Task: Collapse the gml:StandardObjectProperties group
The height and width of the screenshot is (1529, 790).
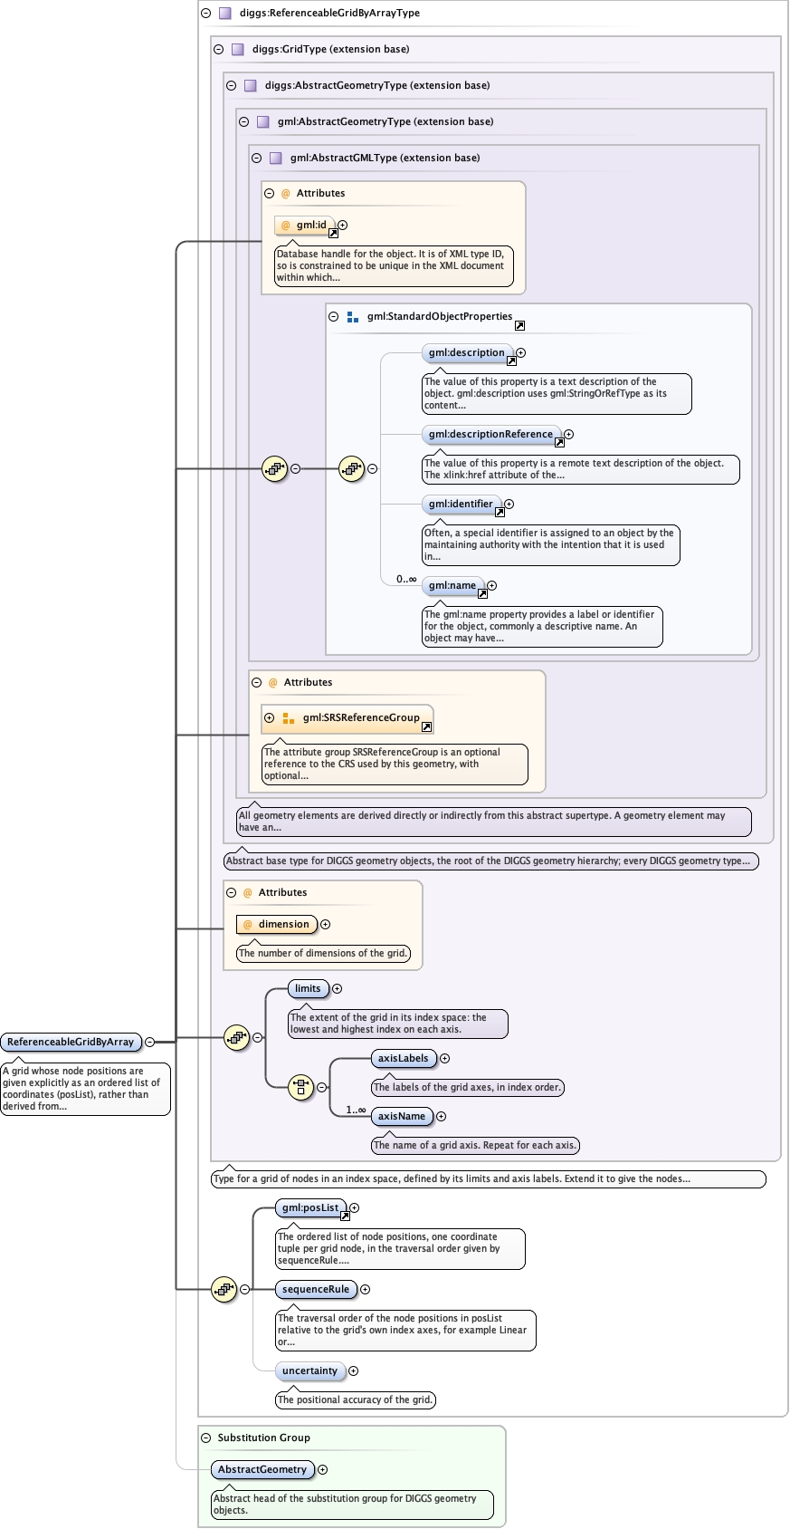Action: (x=334, y=317)
